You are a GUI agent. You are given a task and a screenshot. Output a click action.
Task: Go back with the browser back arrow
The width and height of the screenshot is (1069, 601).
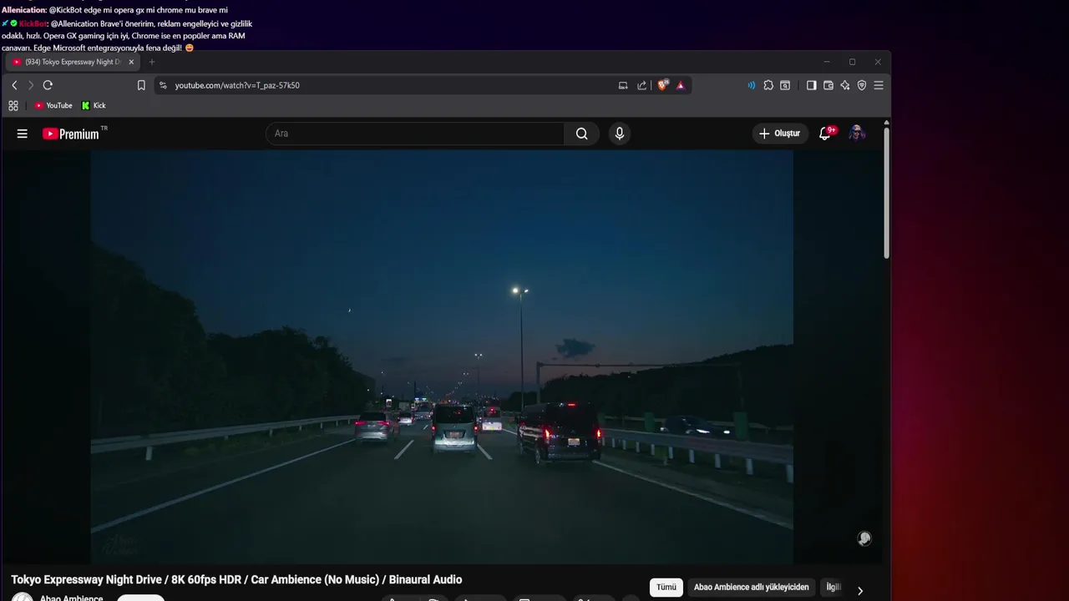tap(14, 85)
